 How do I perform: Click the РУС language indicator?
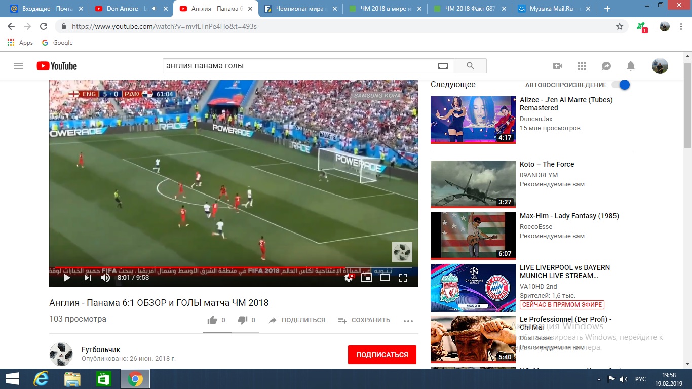641,379
